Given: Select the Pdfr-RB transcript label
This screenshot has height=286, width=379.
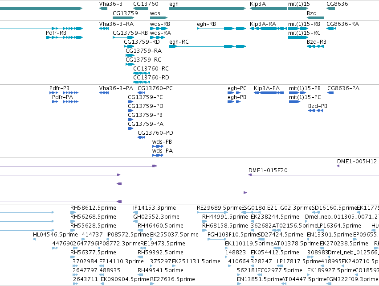Looking at the screenshot, I should coord(56,33).
